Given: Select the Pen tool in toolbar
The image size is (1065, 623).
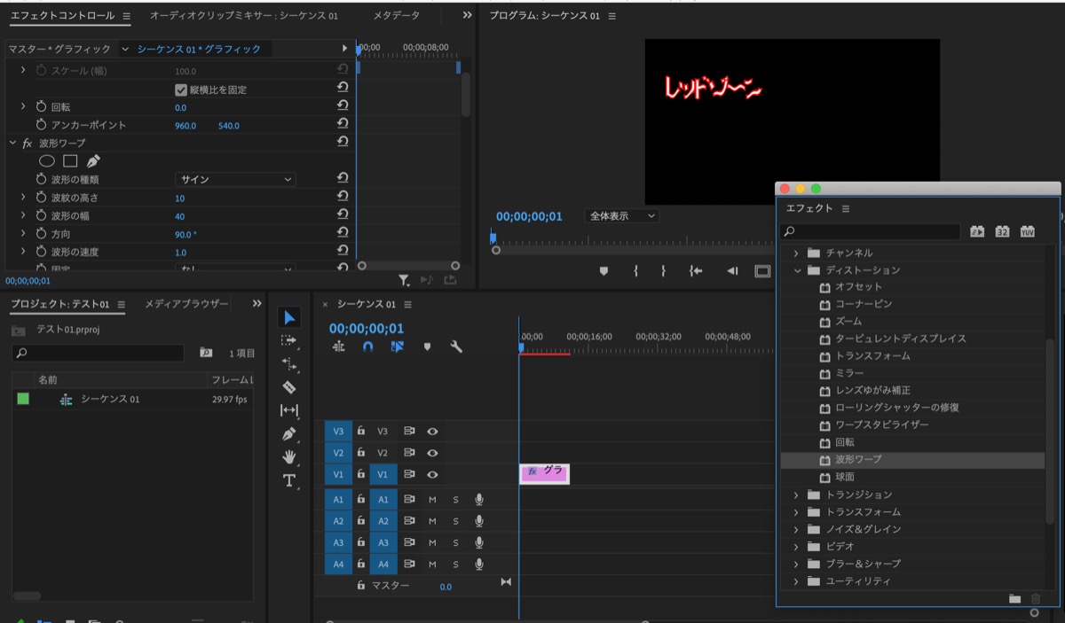Looking at the screenshot, I should (x=289, y=434).
